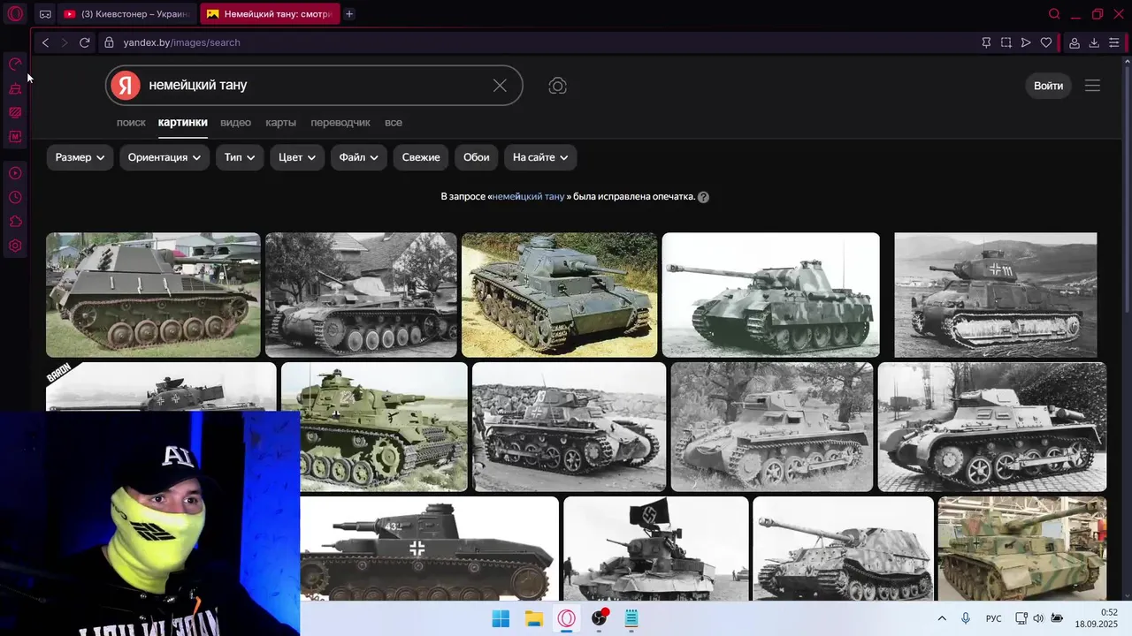Expand the На сайте filter dropdown
Image resolution: width=1132 pixels, height=636 pixels.
(540, 157)
